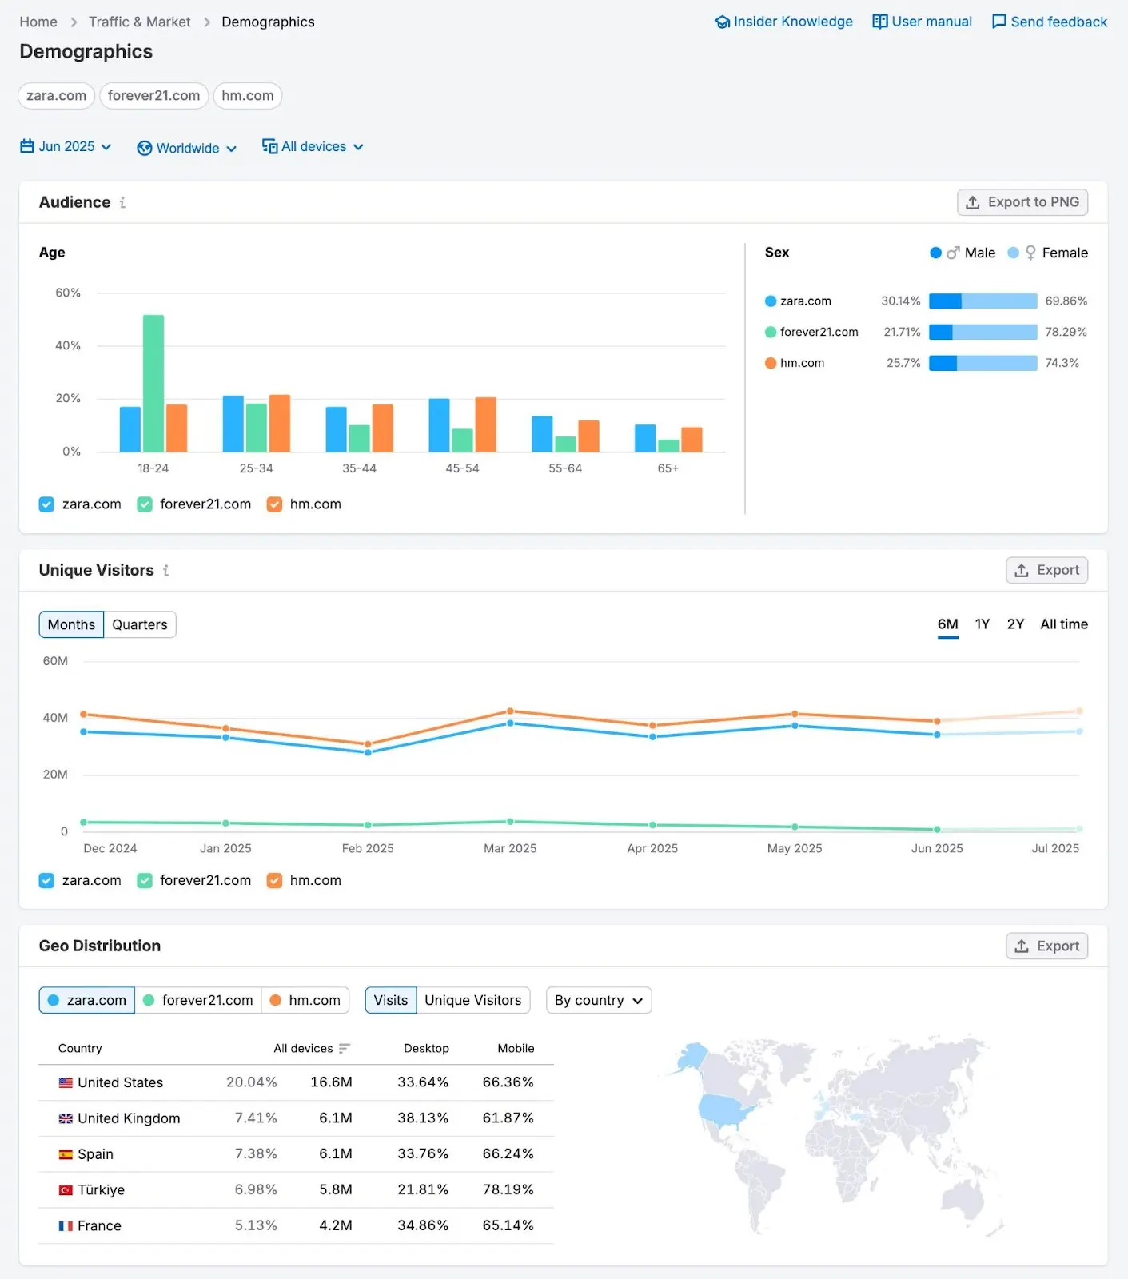Image resolution: width=1128 pixels, height=1279 pixels.
Task: Click the Insider Knowledge graduation cap icon
Action: (722, 22)
